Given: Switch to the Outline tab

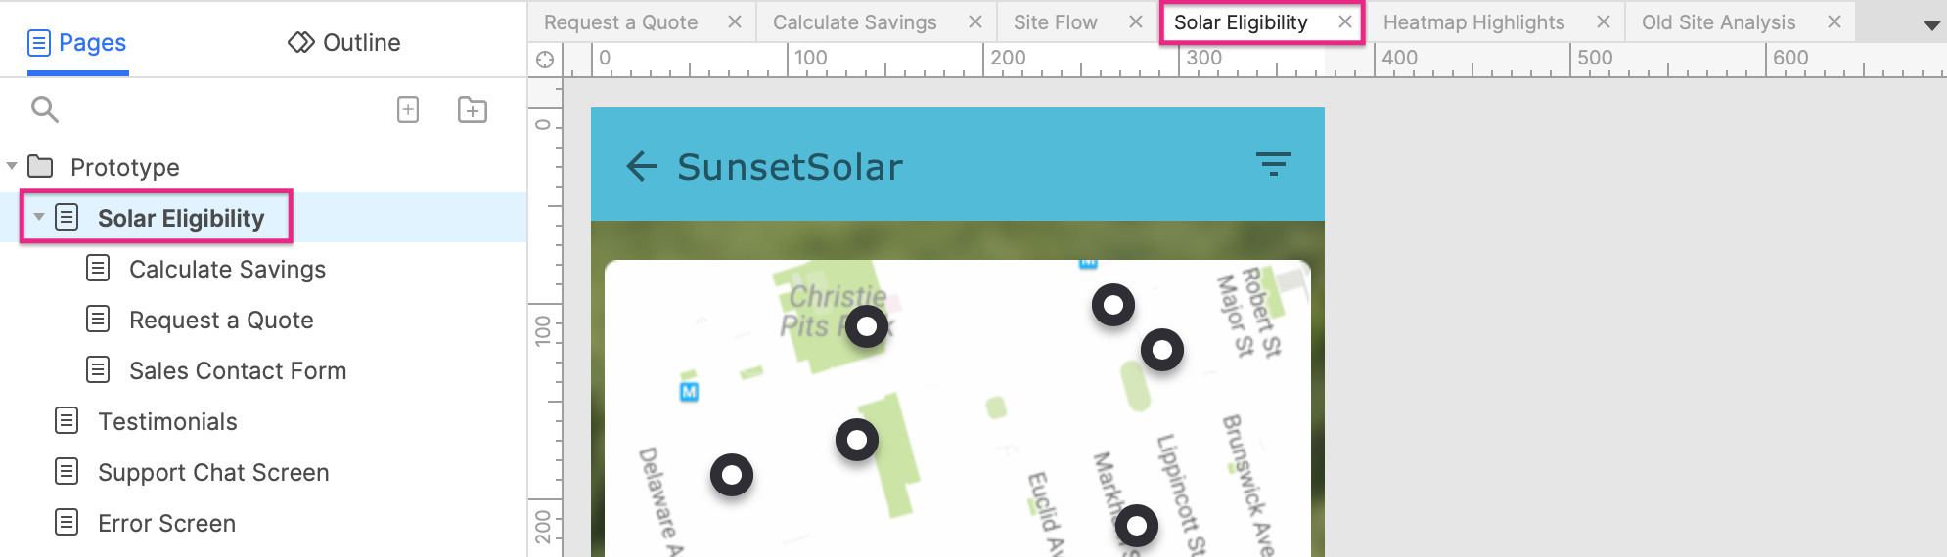Looking at the screenshot, I should tap(344, 43).
